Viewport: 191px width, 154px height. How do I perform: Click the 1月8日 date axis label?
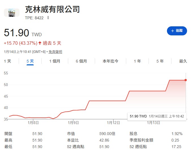(x=33, y=123)
